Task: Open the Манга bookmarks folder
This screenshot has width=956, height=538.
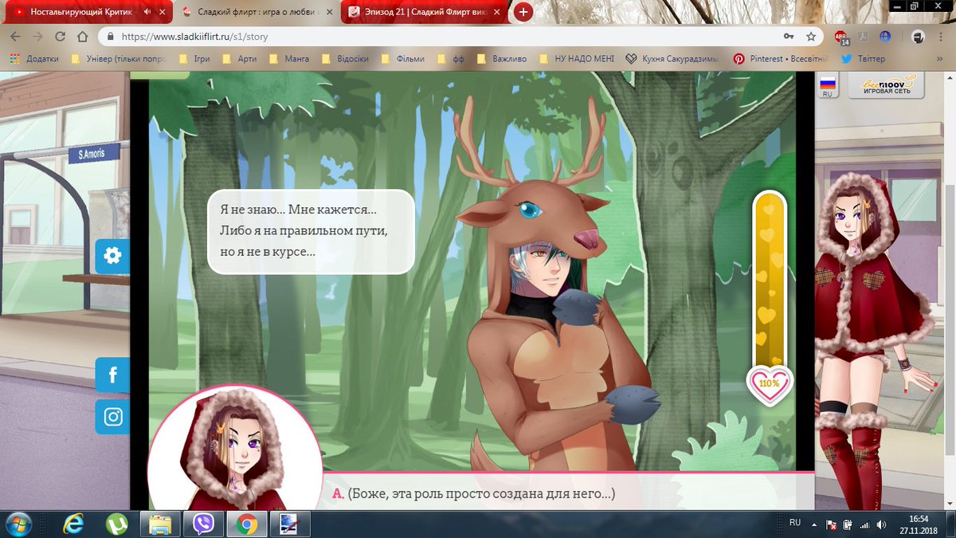Action: [x=291, y=59]
